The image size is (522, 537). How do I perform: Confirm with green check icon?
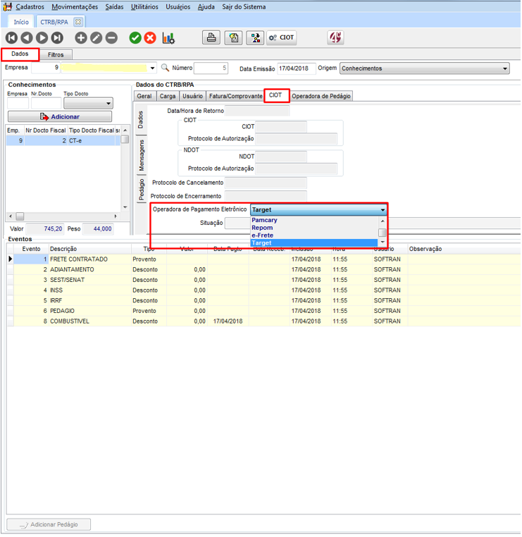pyautogui.click(x=135, y=37)
